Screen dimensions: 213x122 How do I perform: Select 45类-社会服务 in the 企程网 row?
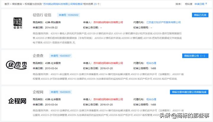pos(53,99)
